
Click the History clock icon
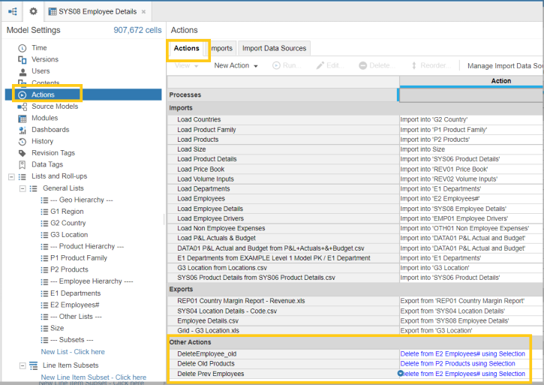(x=23, y=142)
